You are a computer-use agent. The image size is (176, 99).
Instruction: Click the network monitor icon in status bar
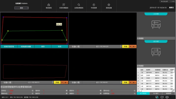point(157,97)
